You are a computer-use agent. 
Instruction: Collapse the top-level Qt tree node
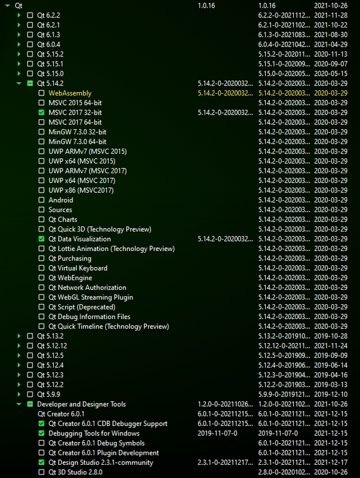[x=8, y=5]
